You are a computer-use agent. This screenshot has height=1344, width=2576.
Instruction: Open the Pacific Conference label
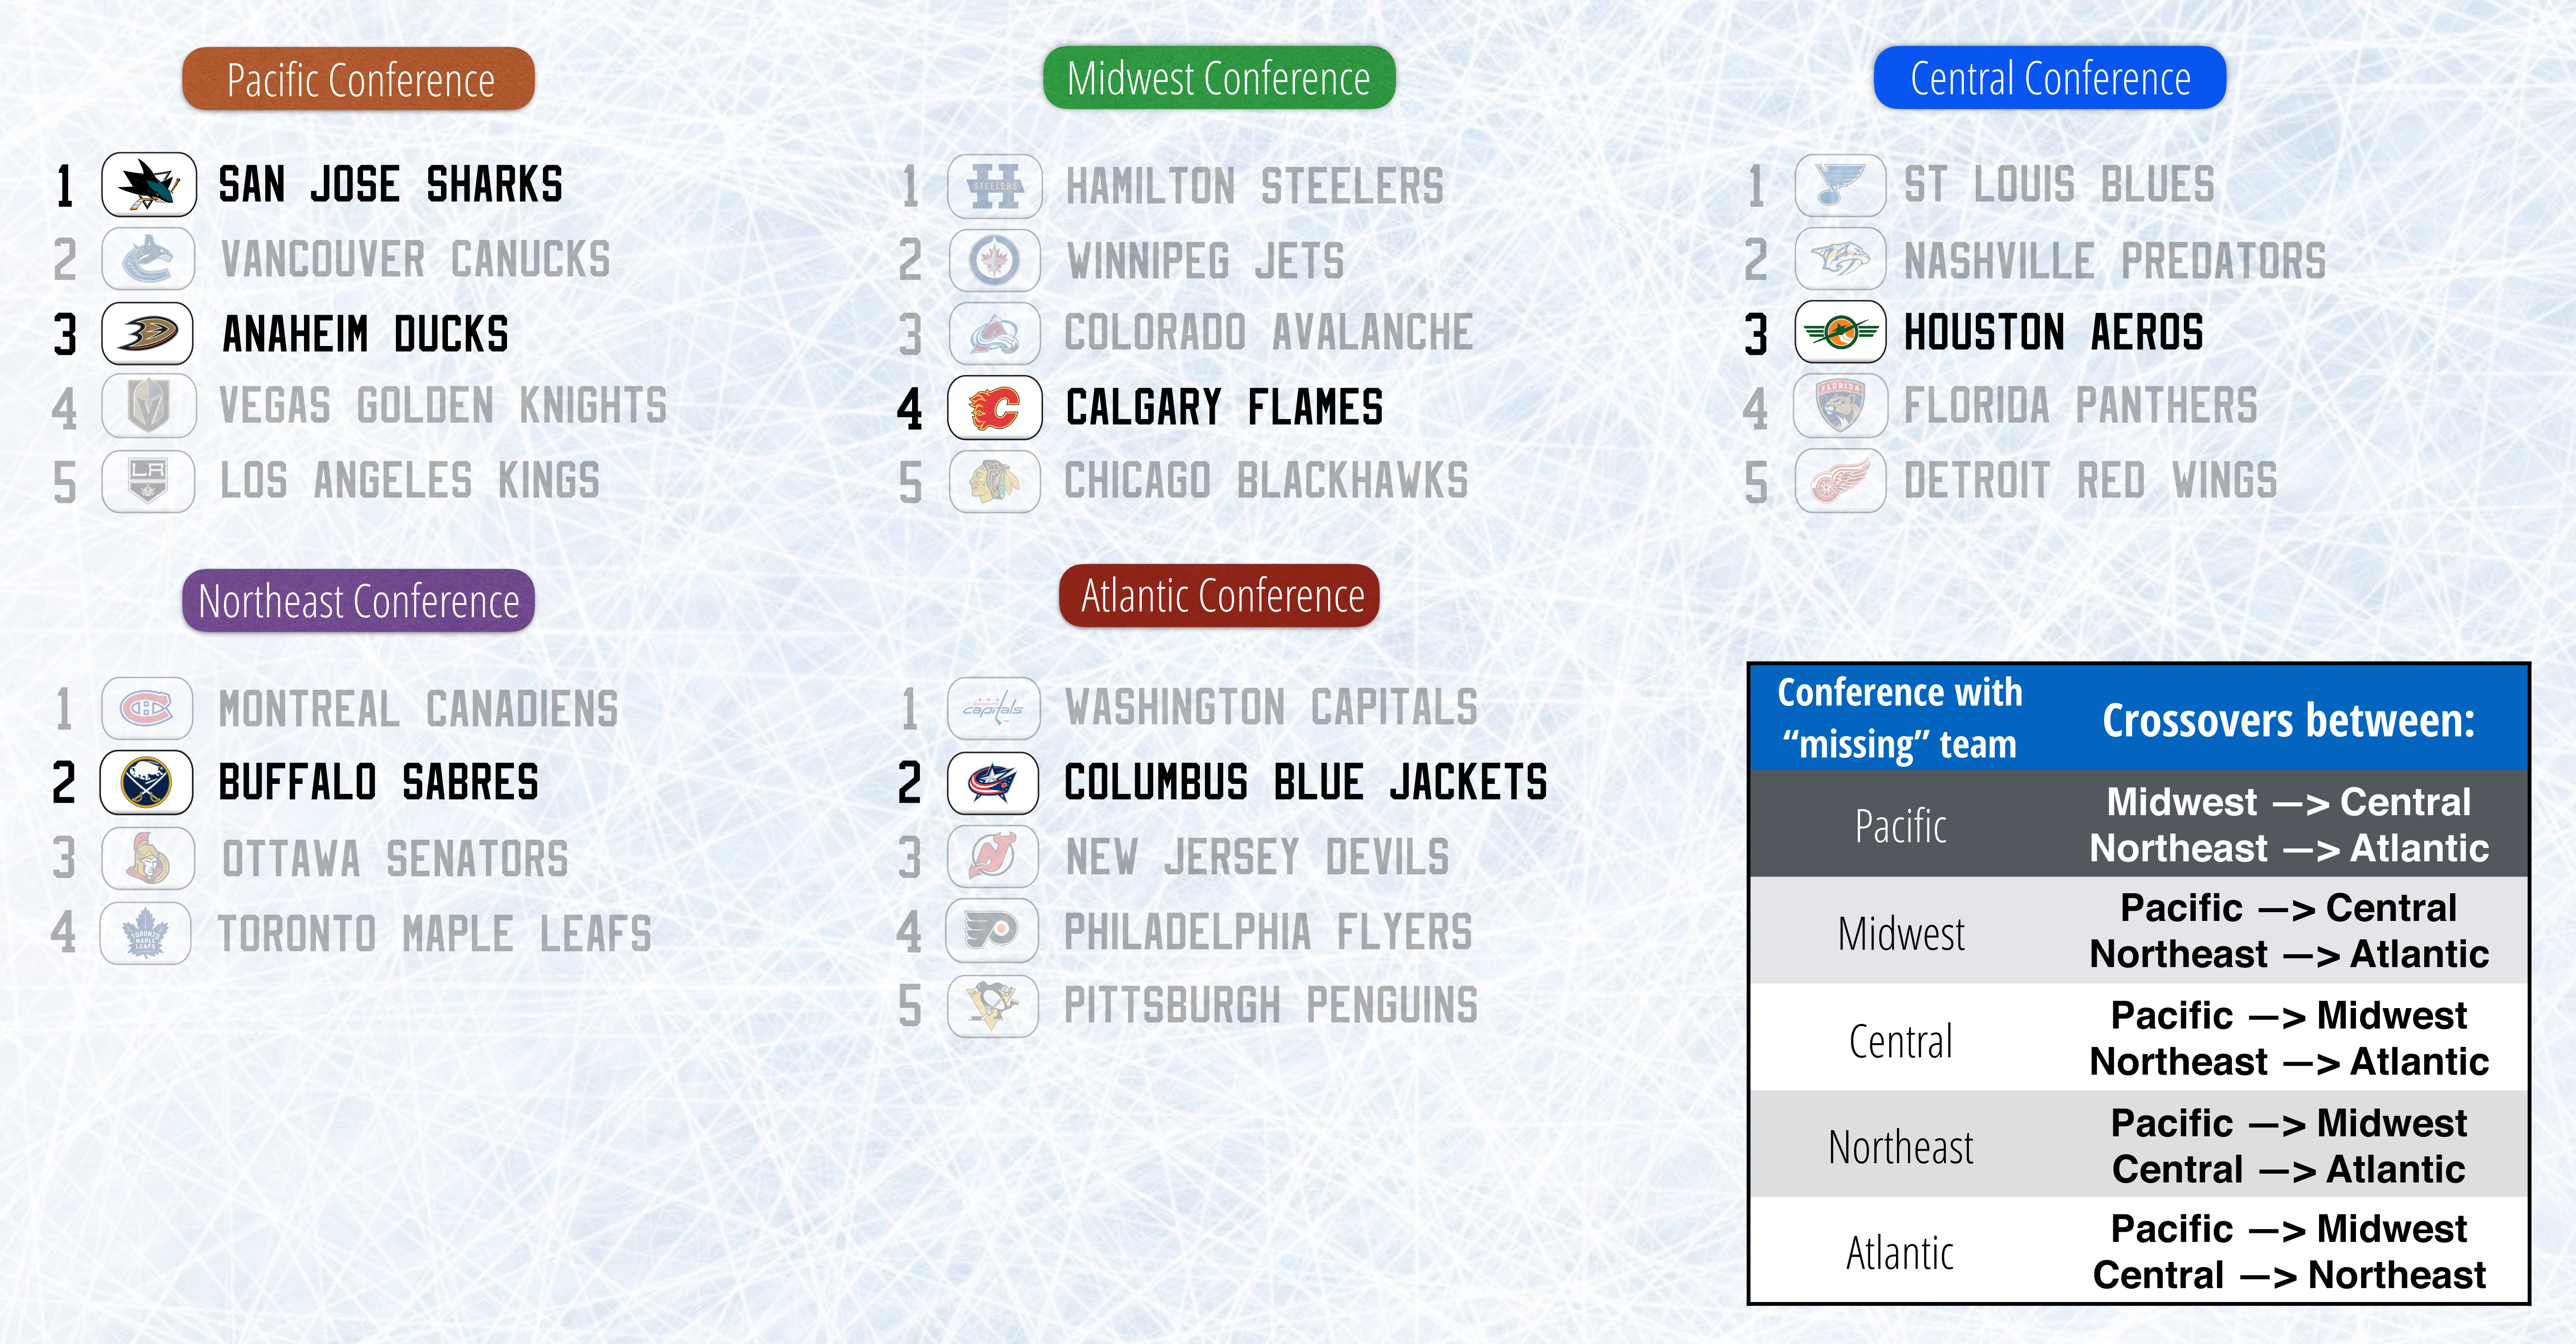359,79
